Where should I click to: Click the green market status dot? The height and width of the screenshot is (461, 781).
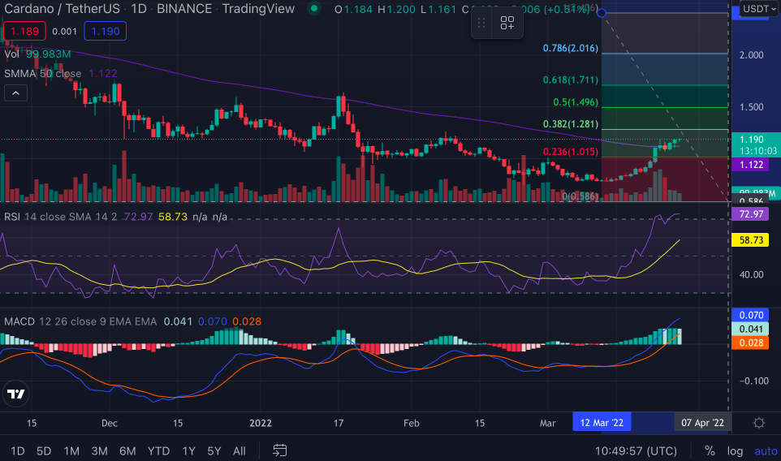(x=314, y=8)
